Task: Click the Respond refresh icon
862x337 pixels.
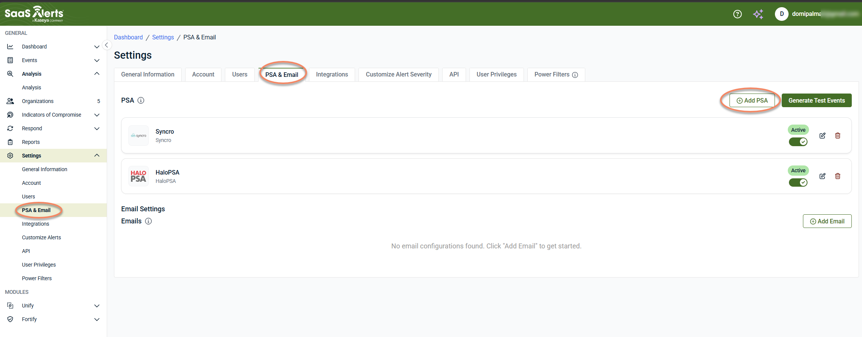Action: pyautogui.click(x=10, y=128)
